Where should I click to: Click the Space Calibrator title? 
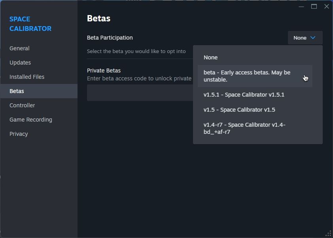tap(30, 24)
